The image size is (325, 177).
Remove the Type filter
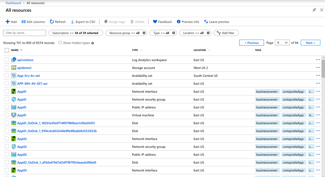(x=174, y=33)
